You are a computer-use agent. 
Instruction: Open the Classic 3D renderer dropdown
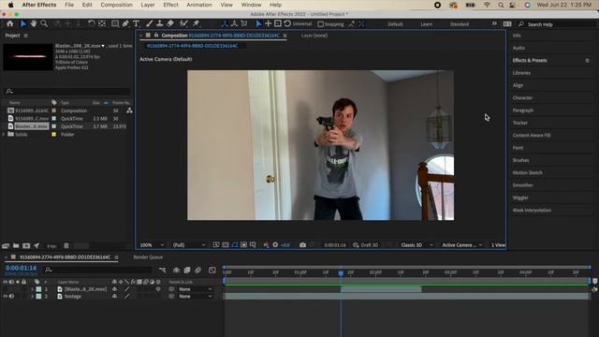coord(416,245)
